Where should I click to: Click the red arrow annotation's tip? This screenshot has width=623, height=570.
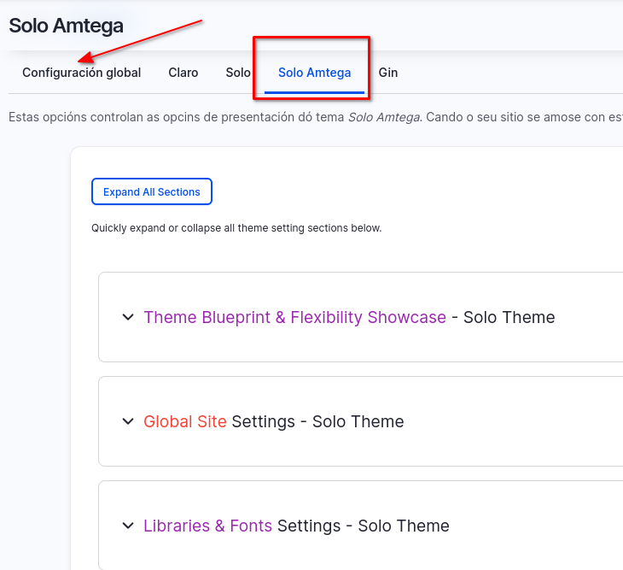79,62
